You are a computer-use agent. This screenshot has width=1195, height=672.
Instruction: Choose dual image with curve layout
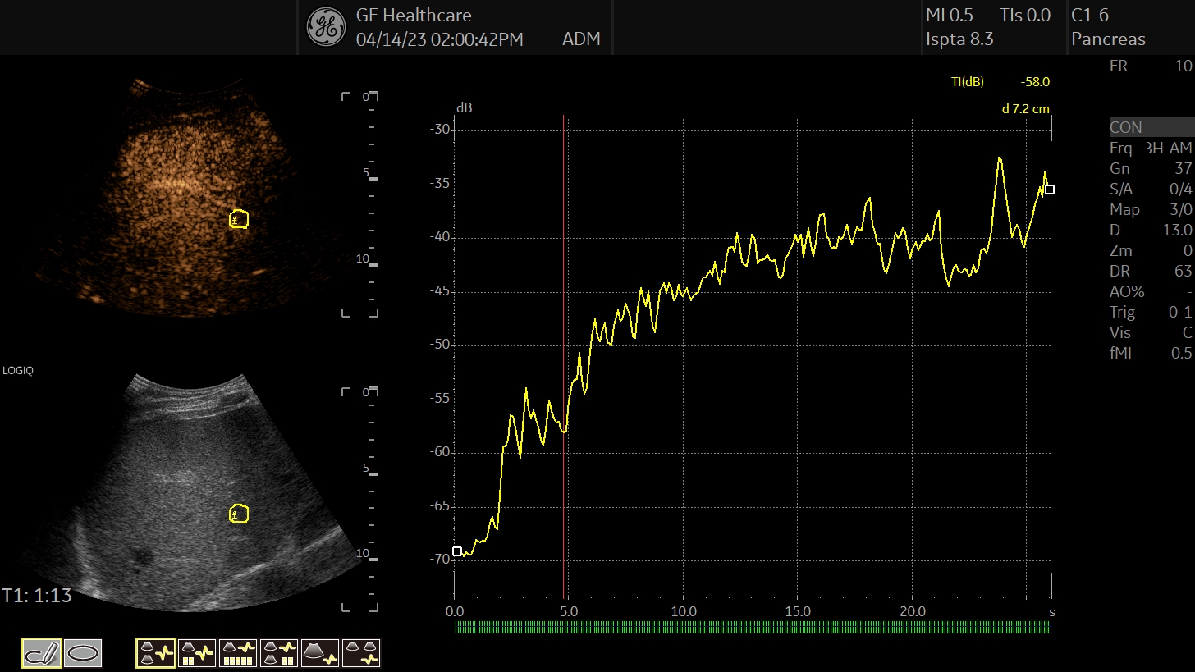156,653
